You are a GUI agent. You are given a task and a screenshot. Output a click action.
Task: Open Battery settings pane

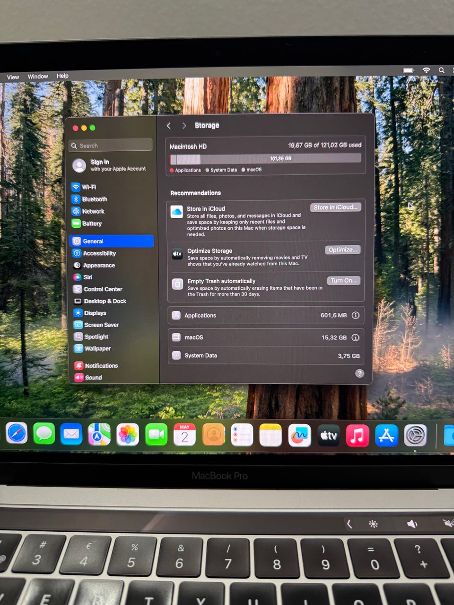(x=87, y=224)
